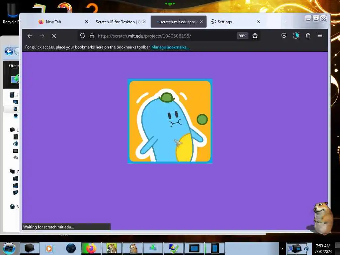Click the blue Scratch character loading image
This screenshot has width=340, height=255.
[x=170, y=121]
